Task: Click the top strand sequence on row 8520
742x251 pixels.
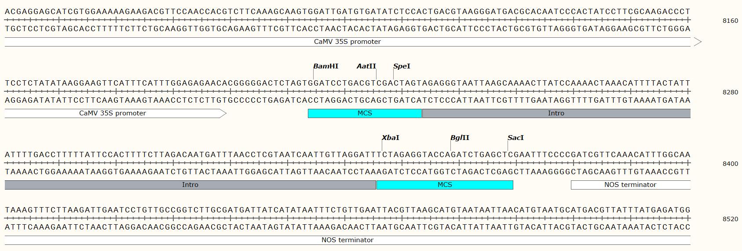Action: [347, 210]
